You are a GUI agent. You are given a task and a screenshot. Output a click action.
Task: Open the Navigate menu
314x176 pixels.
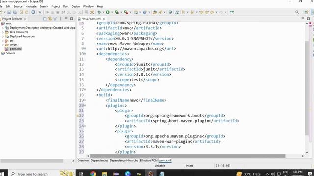point(31,6)
